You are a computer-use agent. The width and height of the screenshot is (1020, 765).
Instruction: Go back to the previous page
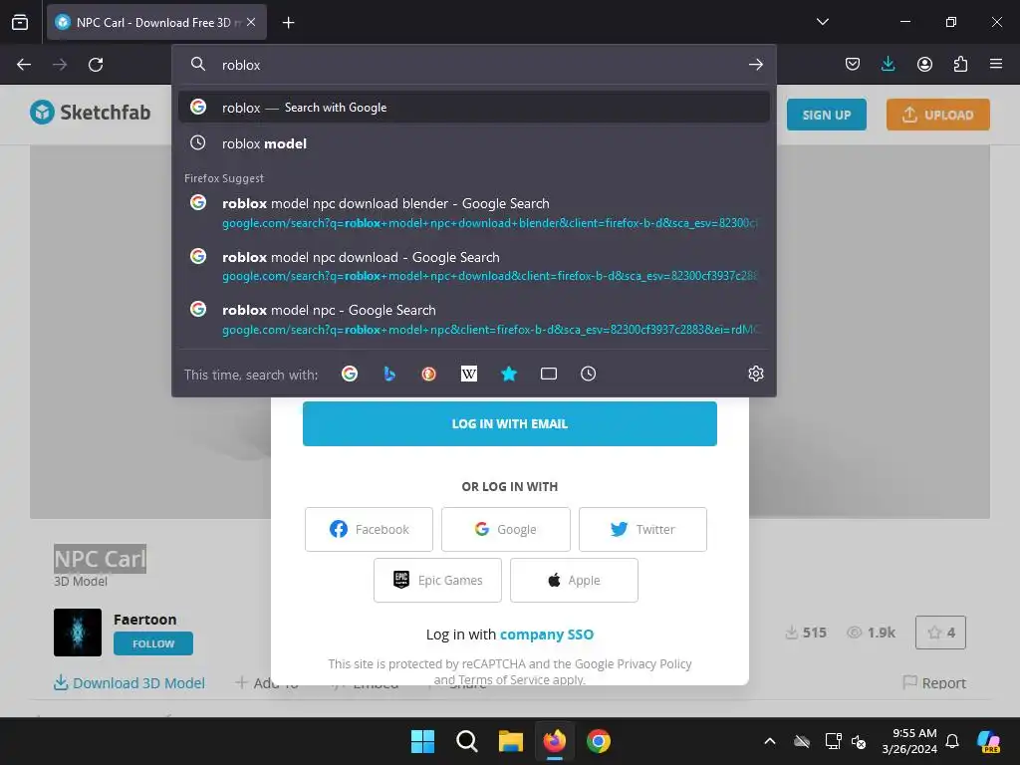(x=24, y=65)
